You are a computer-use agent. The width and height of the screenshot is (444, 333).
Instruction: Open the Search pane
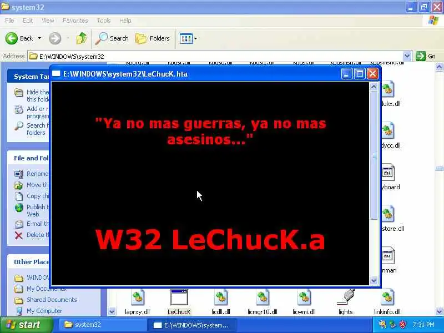112,38
